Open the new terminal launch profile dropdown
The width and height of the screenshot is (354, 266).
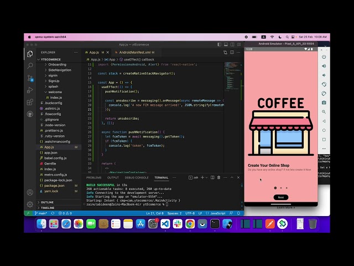(x=206, y=177)
